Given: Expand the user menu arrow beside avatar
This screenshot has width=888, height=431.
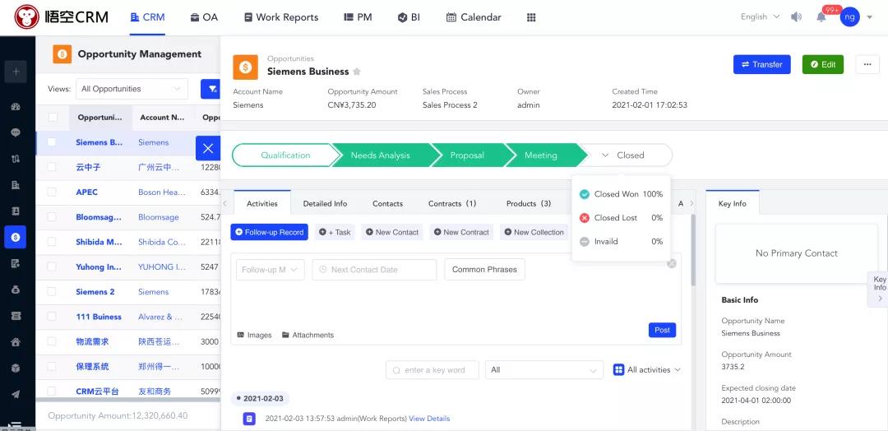Looking at the screenshot, I should (x=870, y=17).
